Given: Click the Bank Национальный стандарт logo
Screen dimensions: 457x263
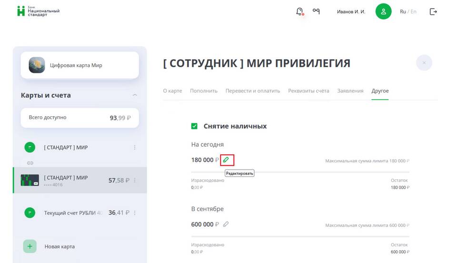Looking at the screenshot, I should [x=38, y=11].
